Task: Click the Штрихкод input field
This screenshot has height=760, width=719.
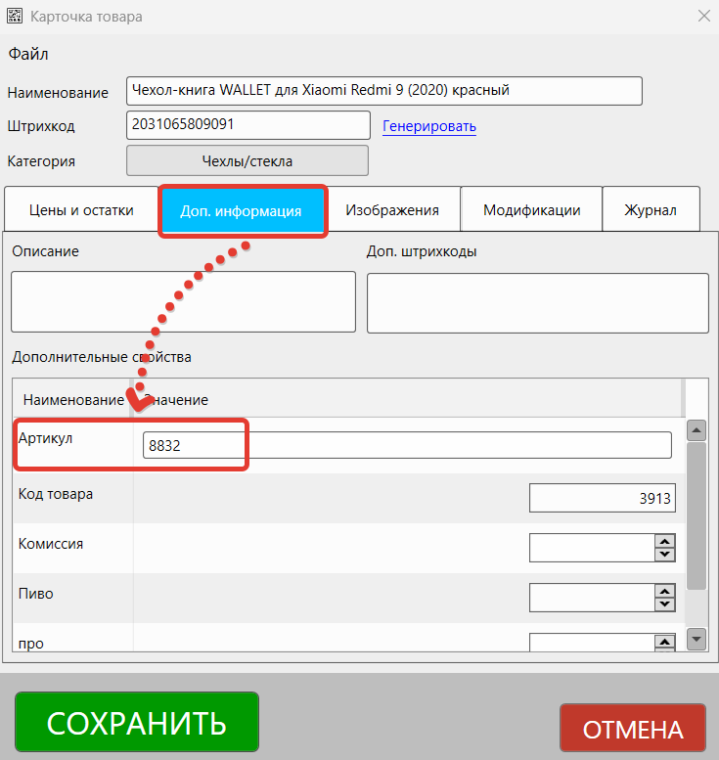Action: (x=247, y=125)
